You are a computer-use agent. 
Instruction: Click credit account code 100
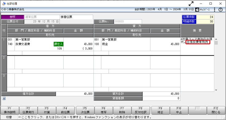(x=97, y=44)
